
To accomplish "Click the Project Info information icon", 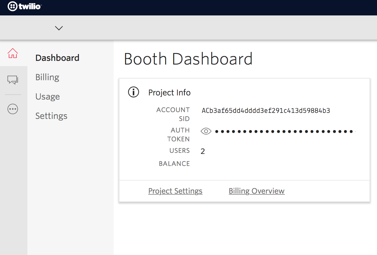I will coord(133,92).
